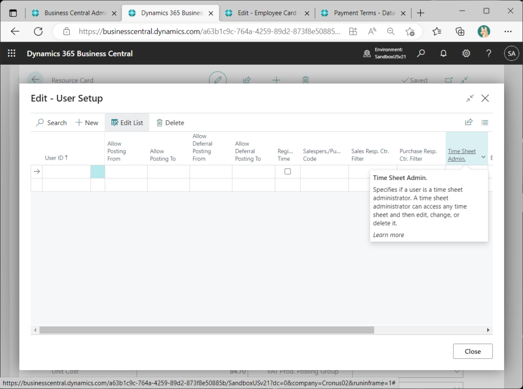Click the Time Sheet Admin. column header
The width and height of the screenshot is (523, 389).
(x=462, y=155)
